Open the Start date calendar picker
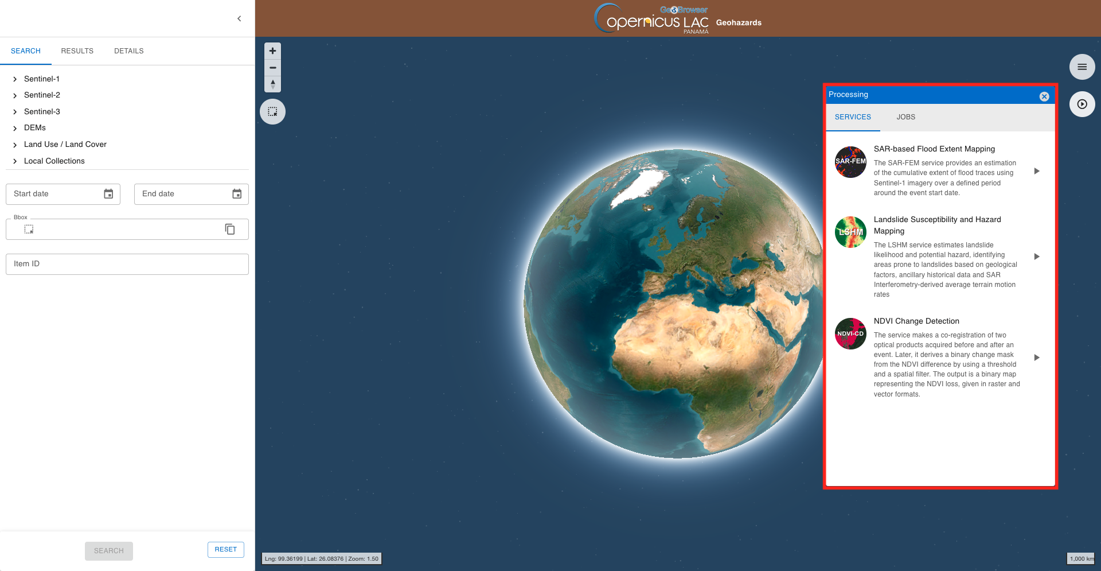Screen dimensions: 1101x571 [108, 194]
